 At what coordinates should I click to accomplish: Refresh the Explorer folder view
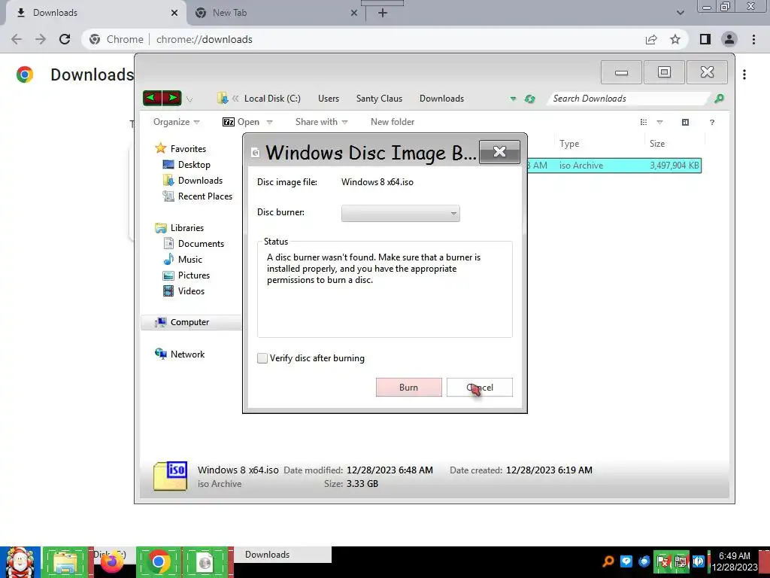(529, 99)
